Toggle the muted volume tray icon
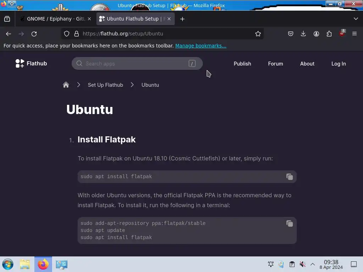The image size is (363, 272). click(302, 264)
